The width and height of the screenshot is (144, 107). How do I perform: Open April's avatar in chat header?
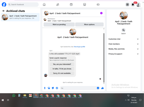coord(46,13)
